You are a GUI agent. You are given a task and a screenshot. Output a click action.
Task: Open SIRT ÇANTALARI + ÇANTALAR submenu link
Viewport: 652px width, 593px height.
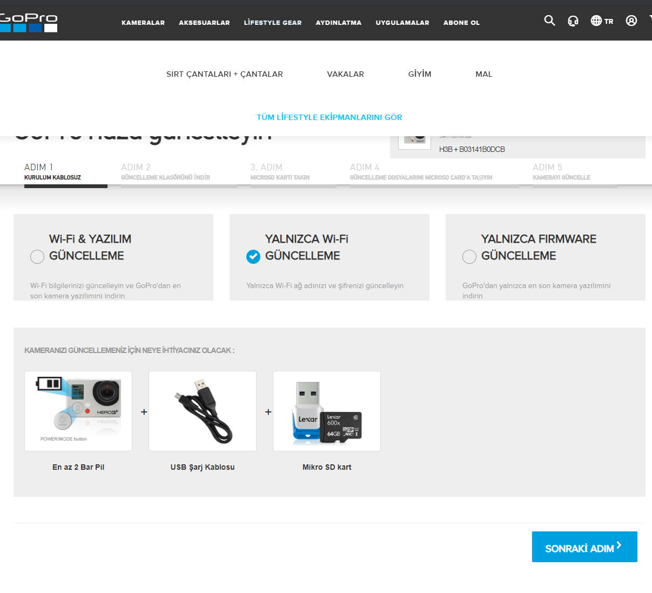point(225,74)
